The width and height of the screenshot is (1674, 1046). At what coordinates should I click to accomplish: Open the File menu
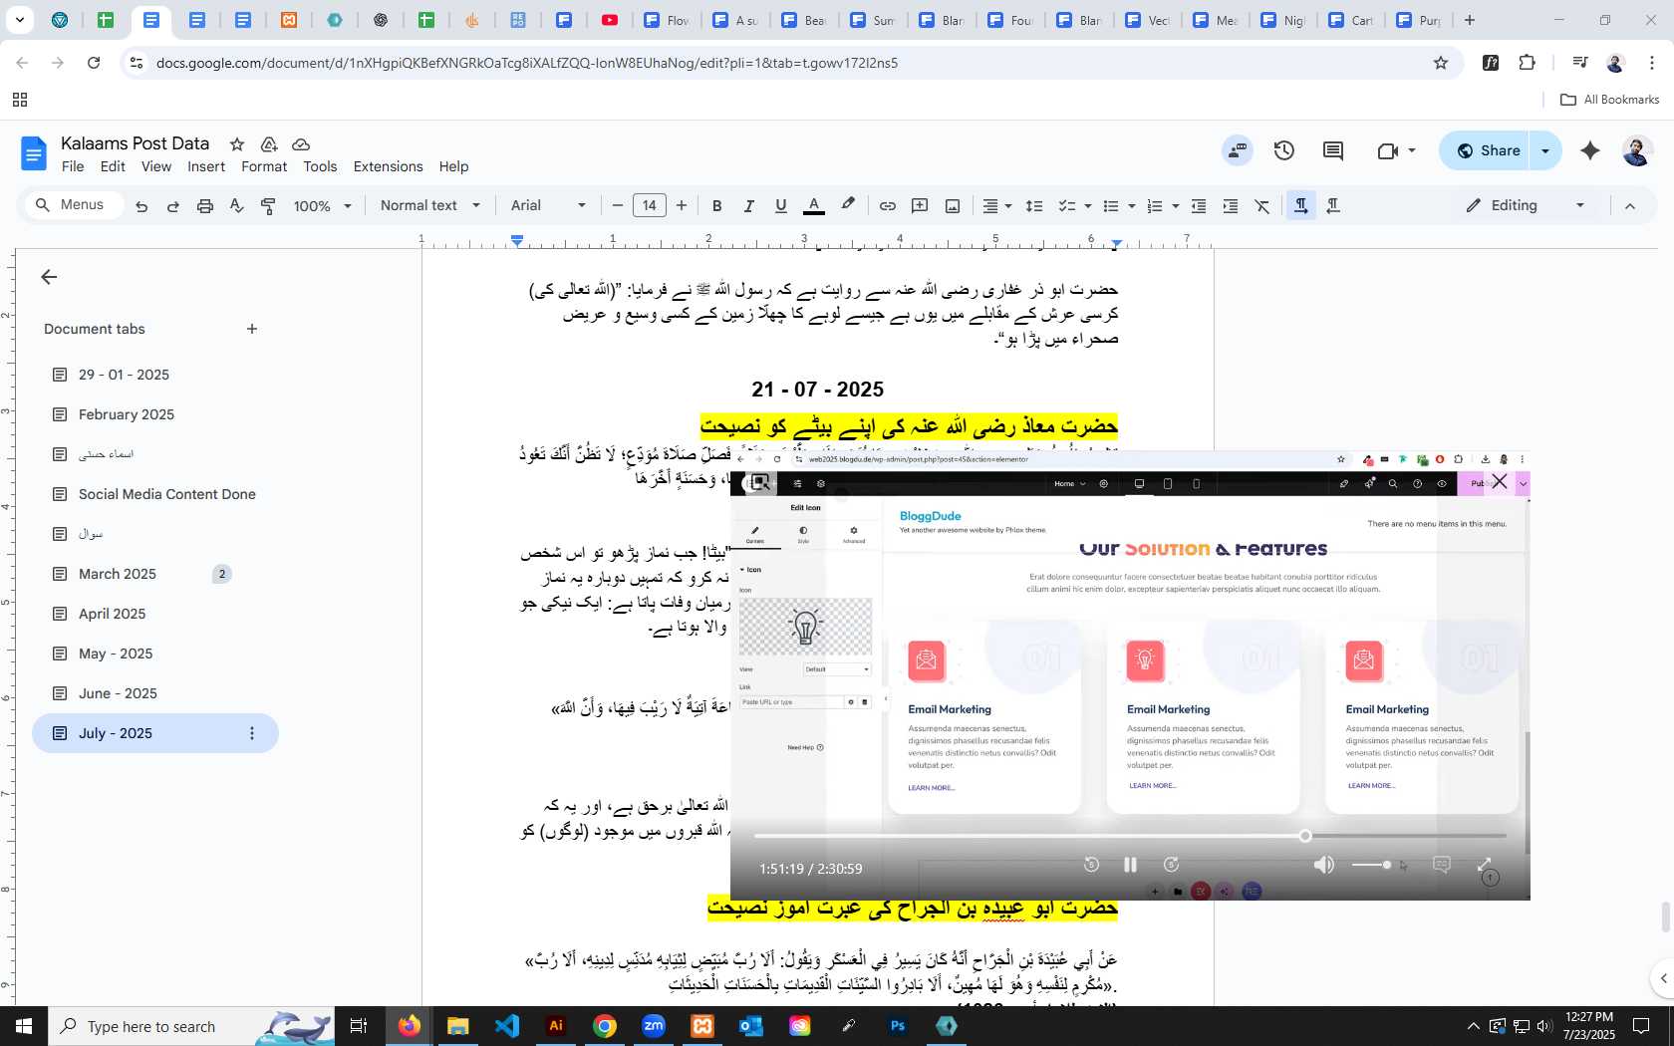click(73, 166)
